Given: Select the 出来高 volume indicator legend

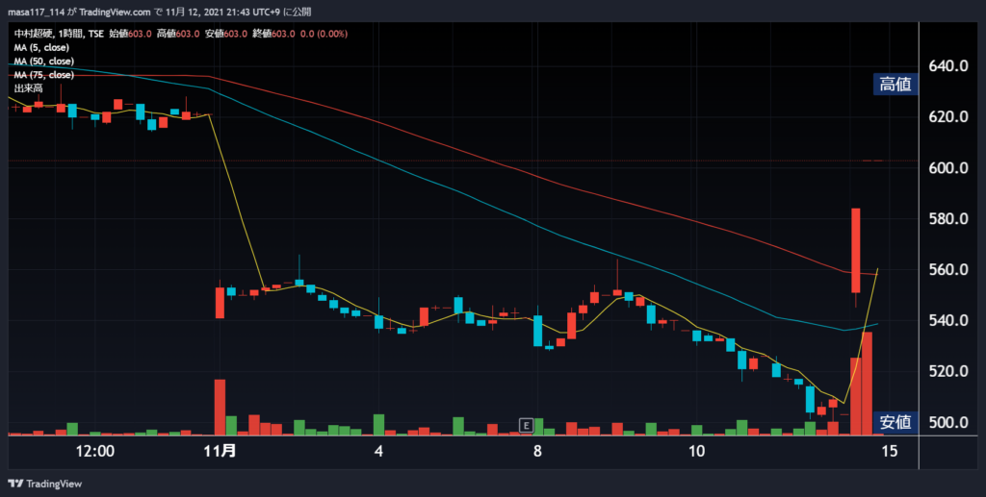Looking at the screenshot, I should [x=28, y=89].
